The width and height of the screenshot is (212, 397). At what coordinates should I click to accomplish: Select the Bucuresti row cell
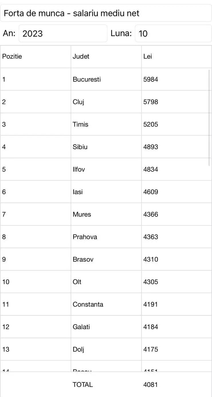point(87,79)
